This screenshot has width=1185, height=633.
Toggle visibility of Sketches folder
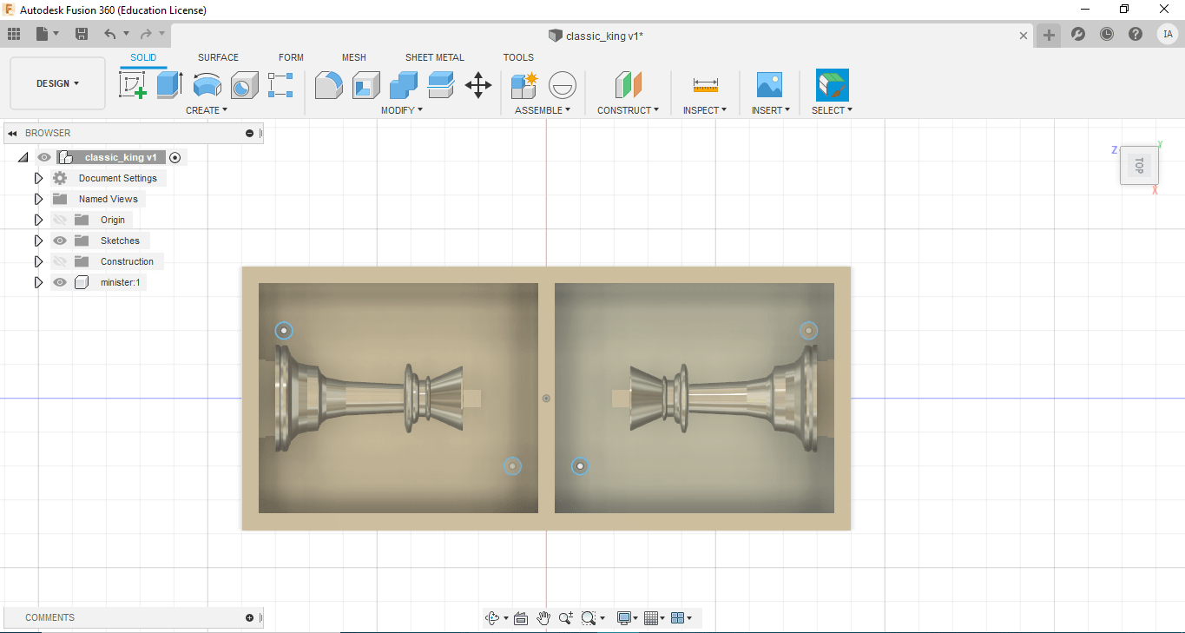pos(60,241)
